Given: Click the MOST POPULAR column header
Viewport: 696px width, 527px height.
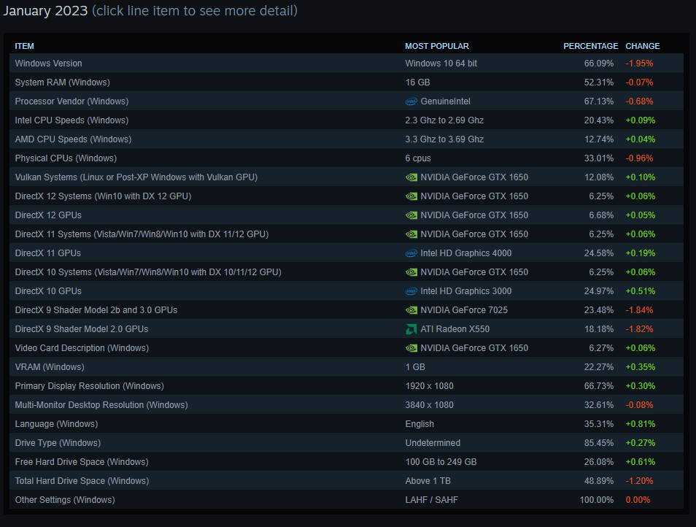Looking at the screenshot, I should pyautogui.click(x=437, y=46).
